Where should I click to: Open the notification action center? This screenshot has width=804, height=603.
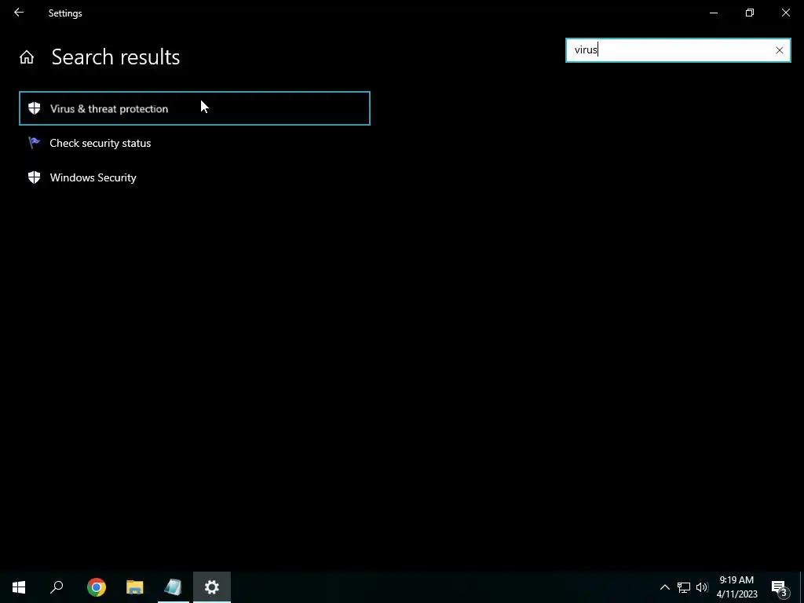780,587
